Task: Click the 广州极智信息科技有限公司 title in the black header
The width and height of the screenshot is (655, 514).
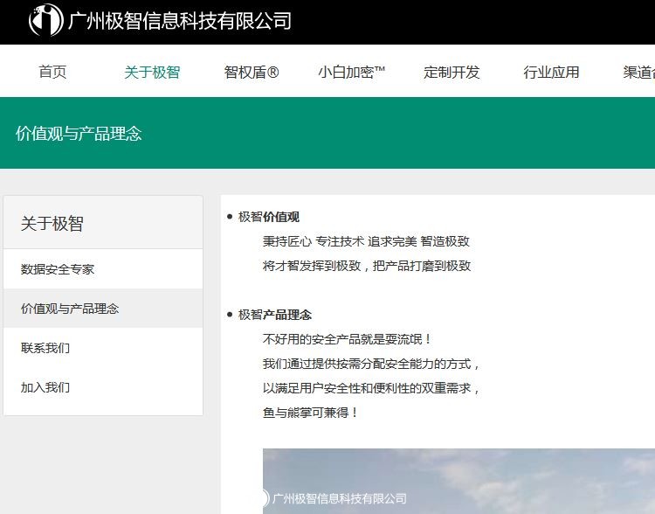Action: coord(180,21)
